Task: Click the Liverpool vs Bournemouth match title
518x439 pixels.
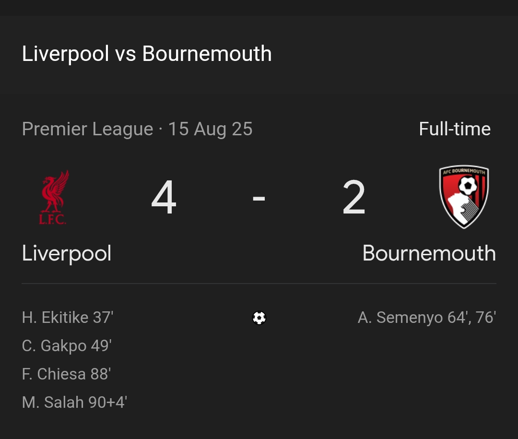Action: click(x=146, y=54)
